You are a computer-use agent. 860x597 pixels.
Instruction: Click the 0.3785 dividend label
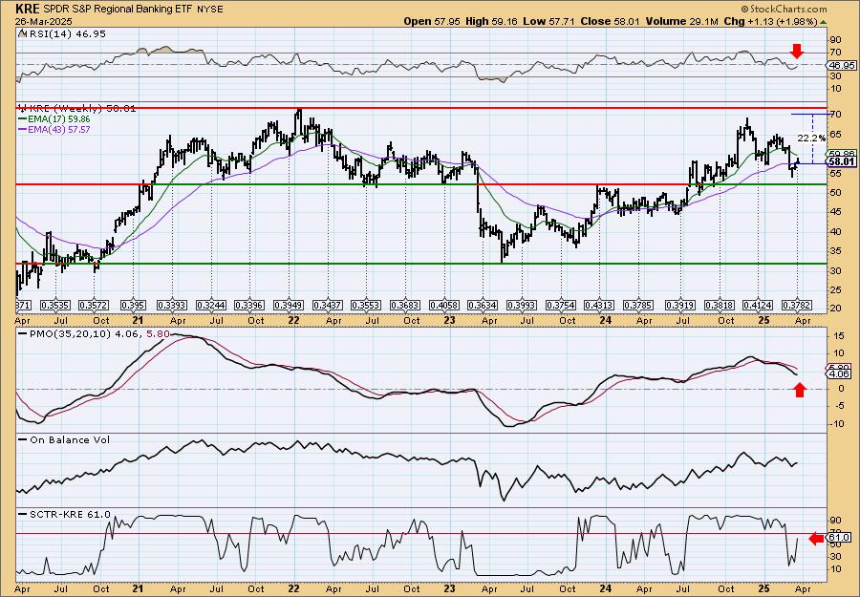click(x=639, y=305)
